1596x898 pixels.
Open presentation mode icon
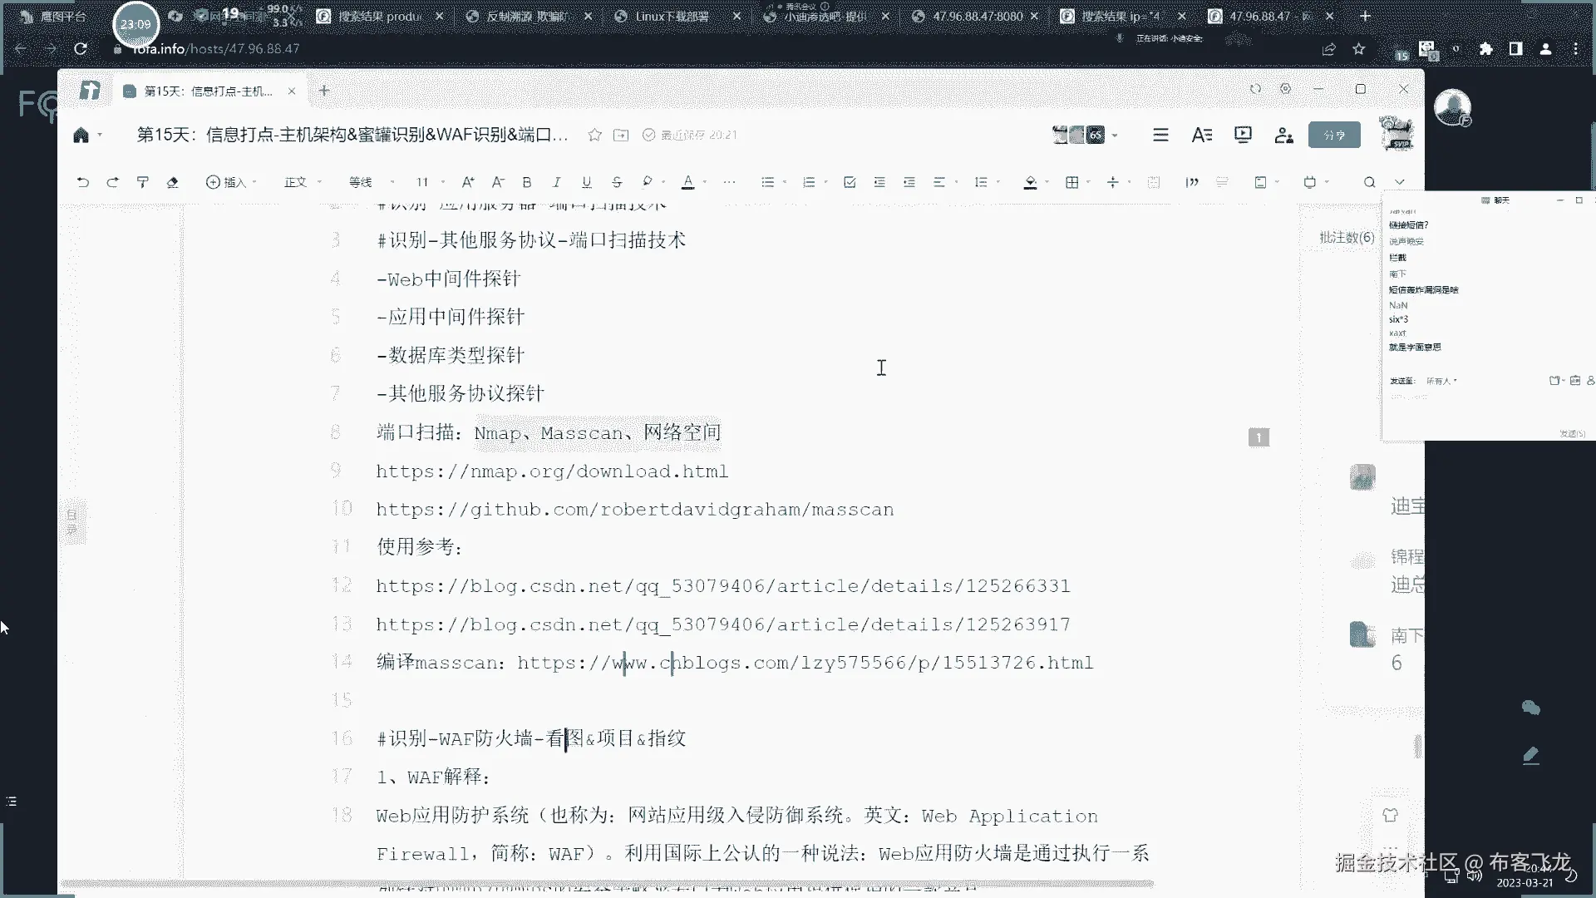coord(1243,135)
